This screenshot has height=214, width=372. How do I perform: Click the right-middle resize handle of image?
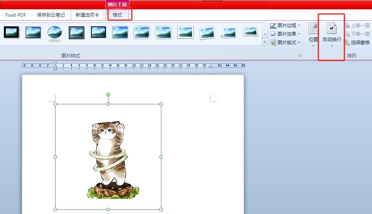[x=161, y=157]
